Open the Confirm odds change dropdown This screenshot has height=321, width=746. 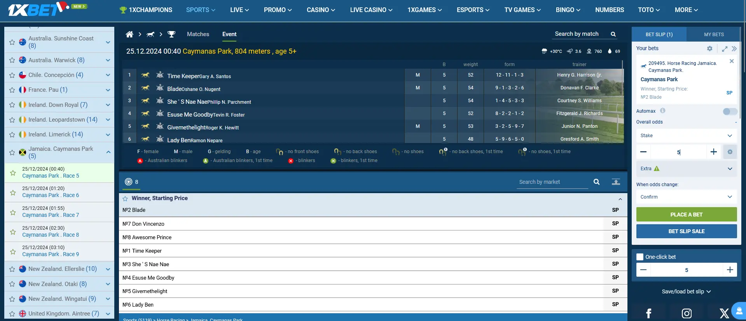click(x=686, y=197)
